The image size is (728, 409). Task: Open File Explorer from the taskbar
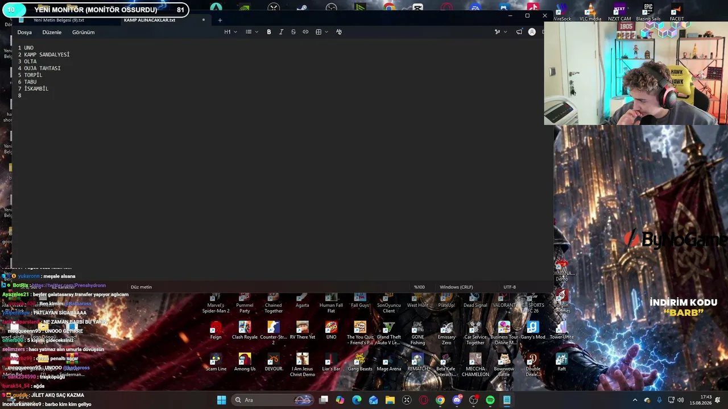click(390, 400)
